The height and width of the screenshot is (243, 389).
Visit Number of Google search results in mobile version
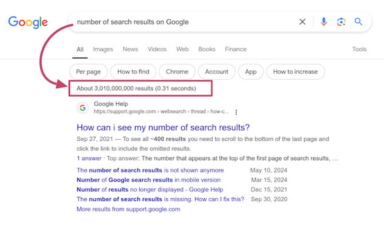(x=149, y=180)
